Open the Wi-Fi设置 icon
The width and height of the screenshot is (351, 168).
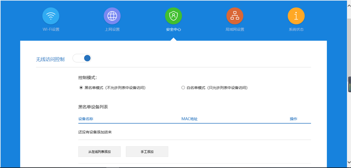tap(51, 16)
